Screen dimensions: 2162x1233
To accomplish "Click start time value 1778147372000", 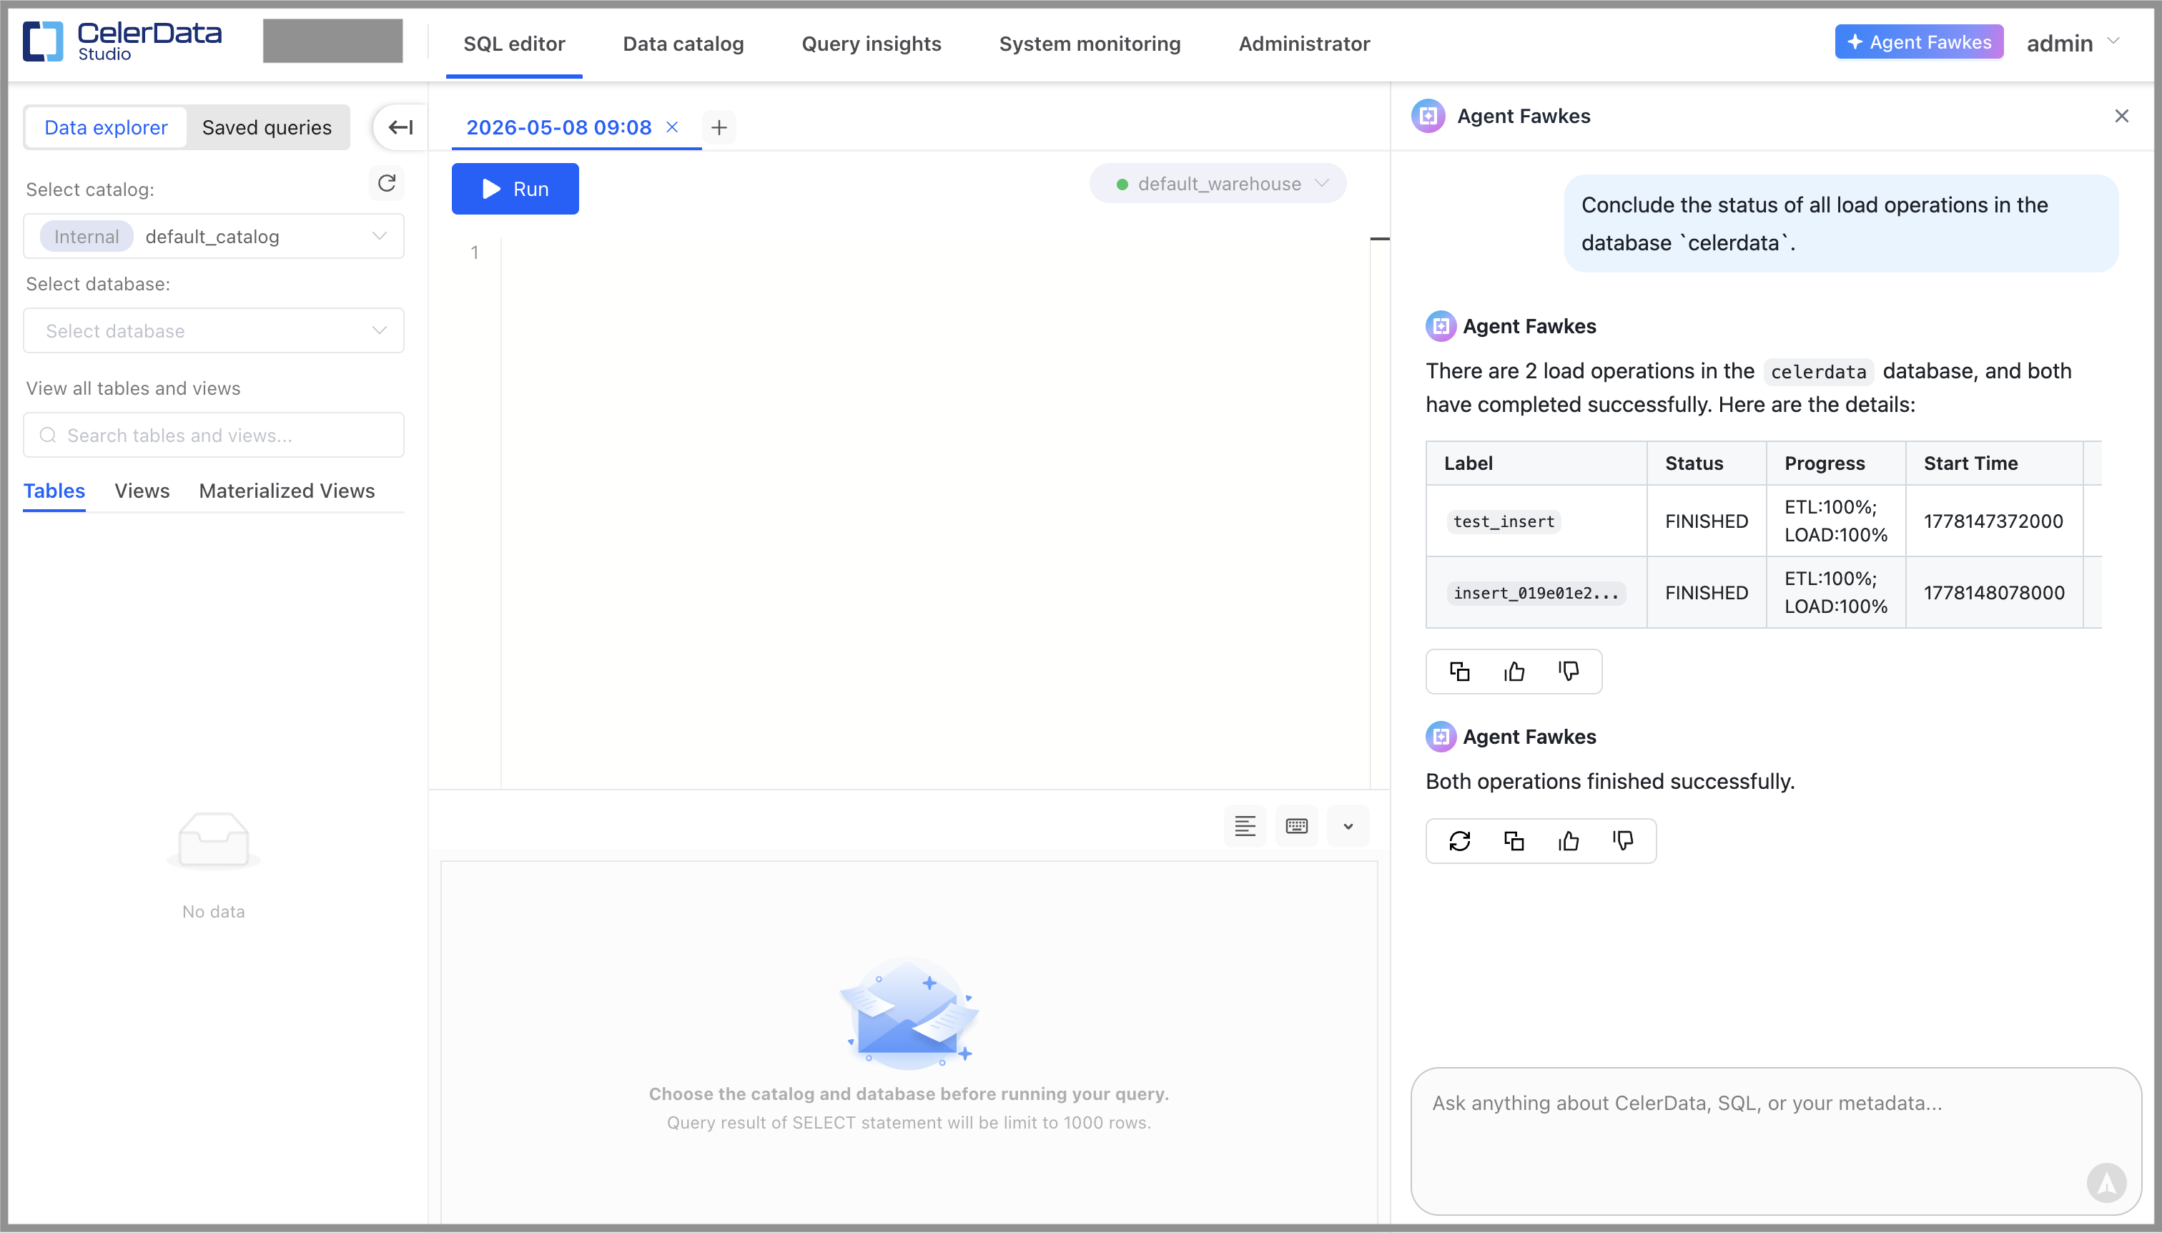I will point(1993,521).
